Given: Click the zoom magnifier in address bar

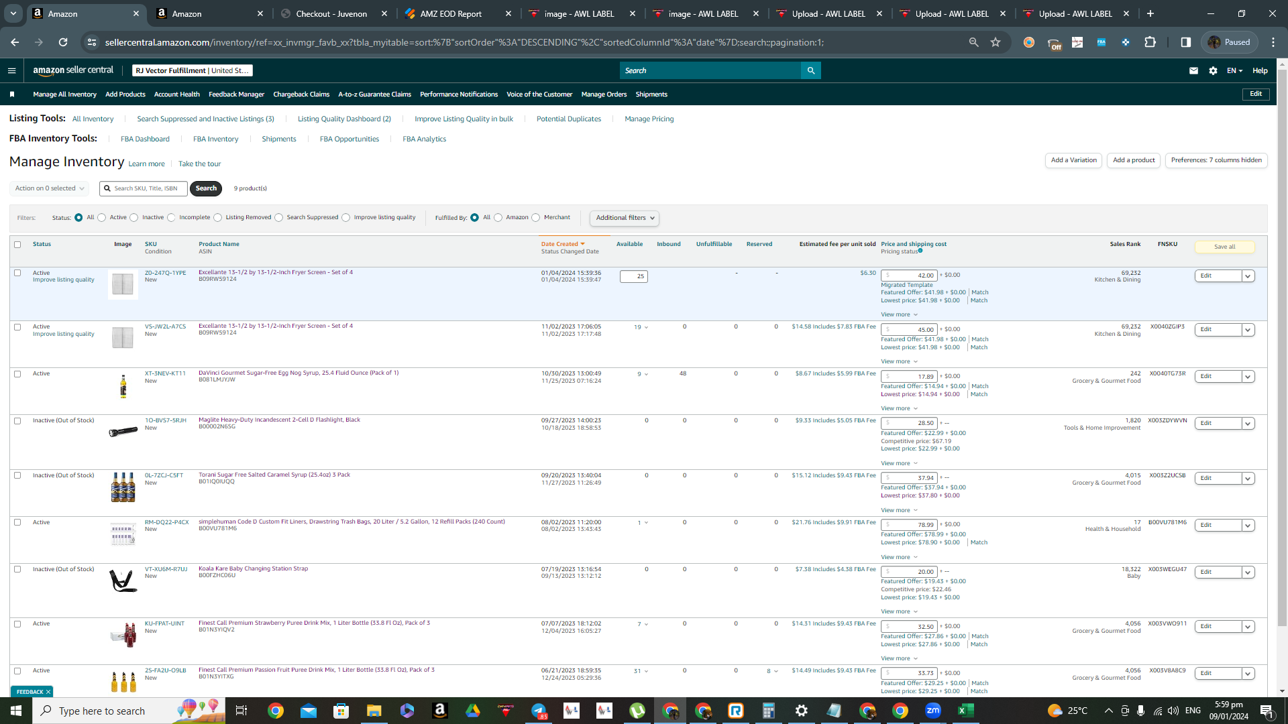Looking at the screenshot, I should point(973,42).
